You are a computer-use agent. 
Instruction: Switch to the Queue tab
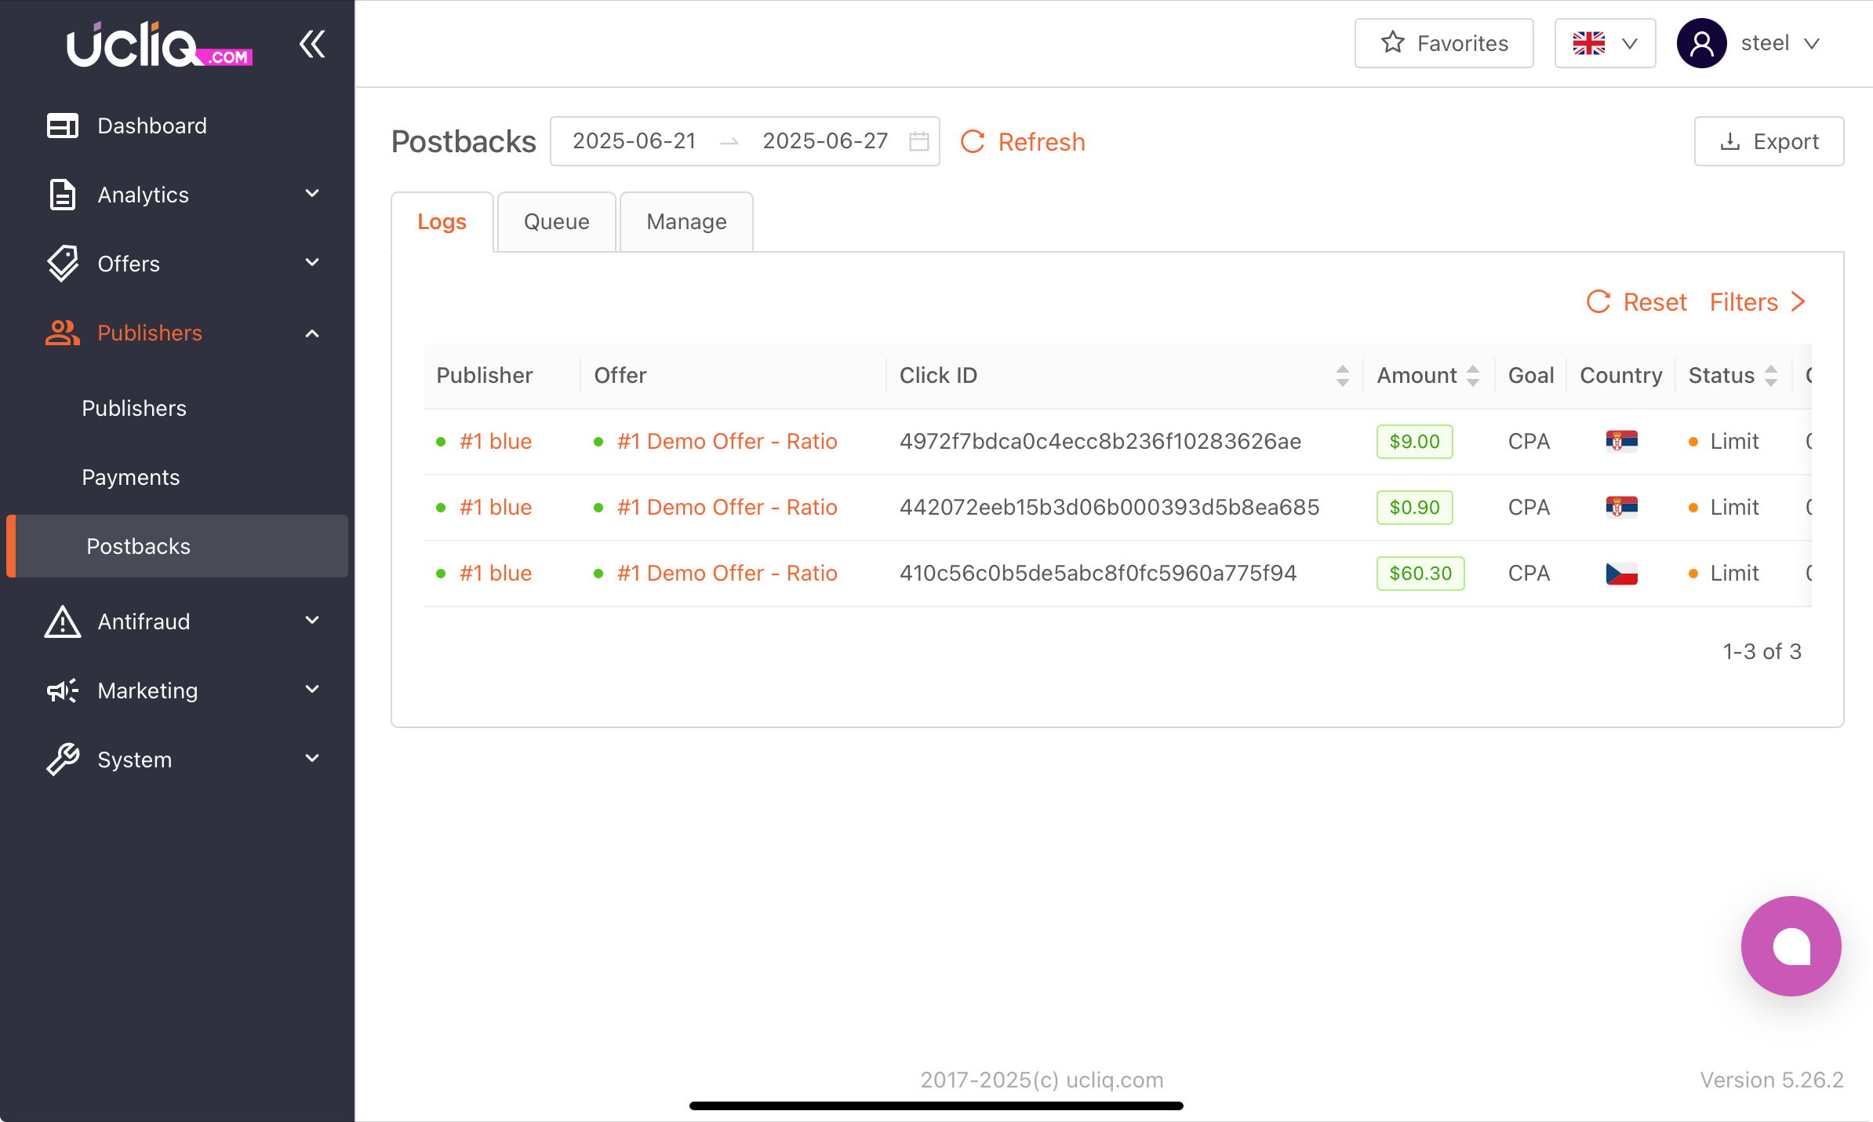click(x=556, y=222)
